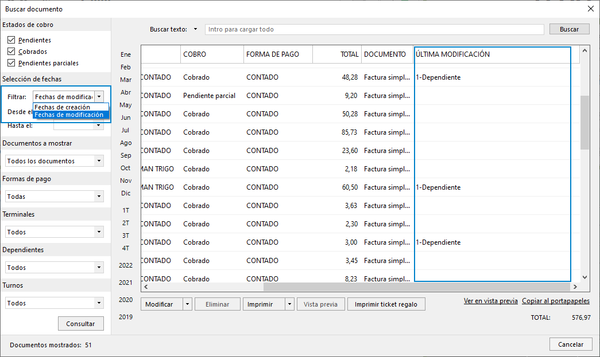The height and width of the screenshot is (357, 600).
Task: Filter by month Feb
Action: (126, 67)
